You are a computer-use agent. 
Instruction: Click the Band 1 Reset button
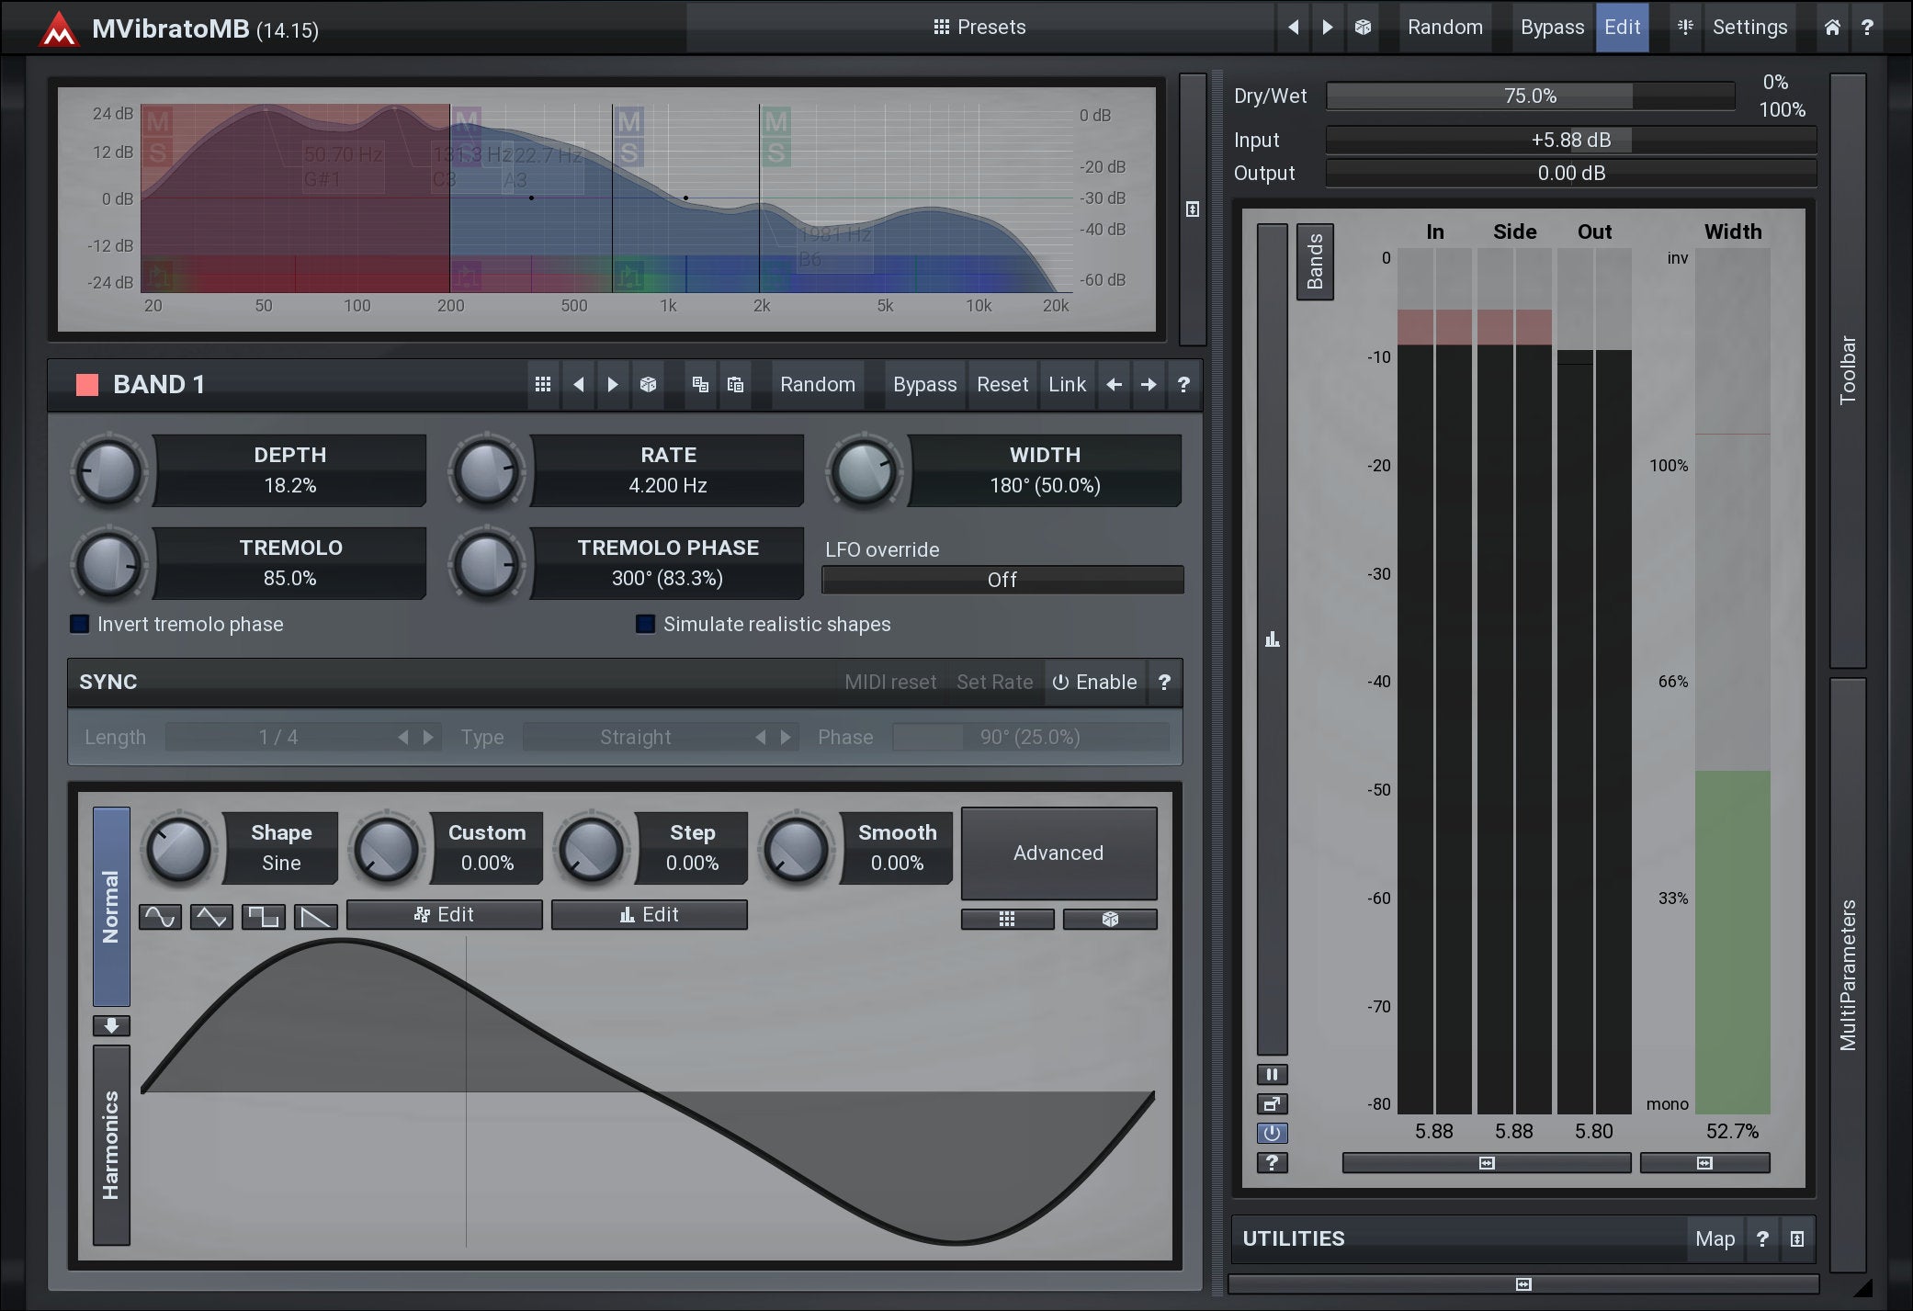(1002, 384)
